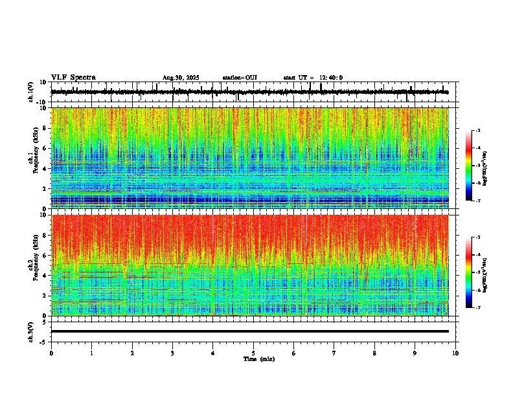
Task: Click the 'Time (min)' axis title
Action: 259,359
